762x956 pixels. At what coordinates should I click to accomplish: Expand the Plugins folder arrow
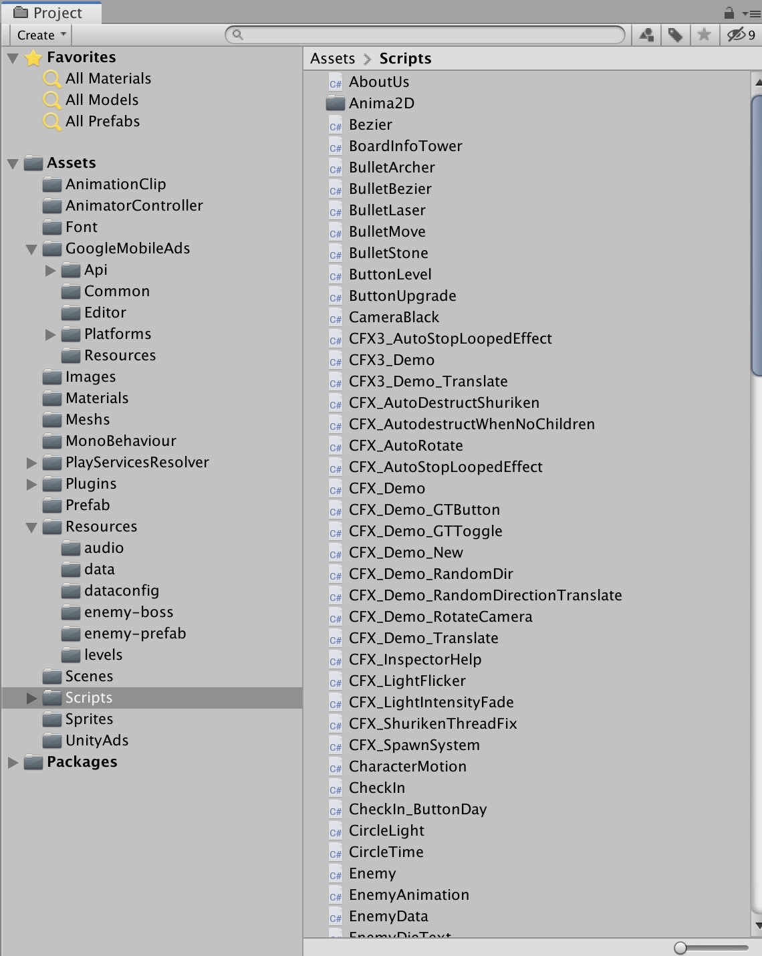coord(31,484)
